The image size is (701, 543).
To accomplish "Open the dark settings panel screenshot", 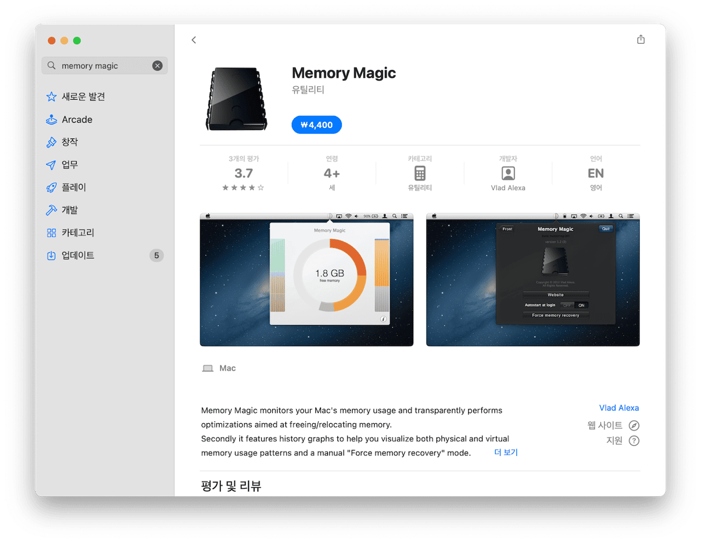I will tap(533, 280).
